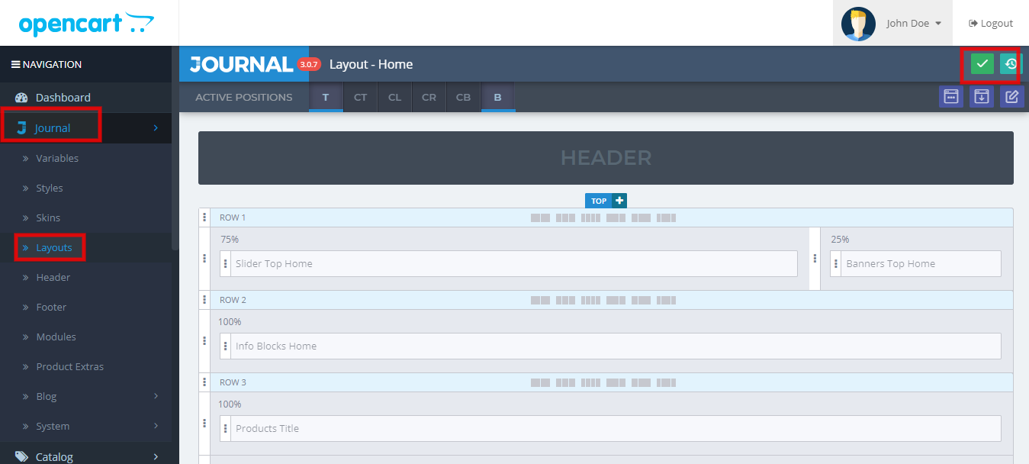1029x464 pixels.
Task: Expand the System submenu chevron
Action: pos(156,426)
